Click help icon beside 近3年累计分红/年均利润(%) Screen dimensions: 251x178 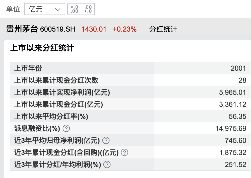(107, 165)
